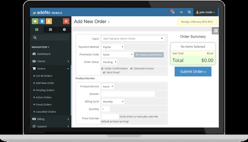Screen dimensions: 248x142
Task: Click the blue document shortcut button
Action: [x=42, y=21]
